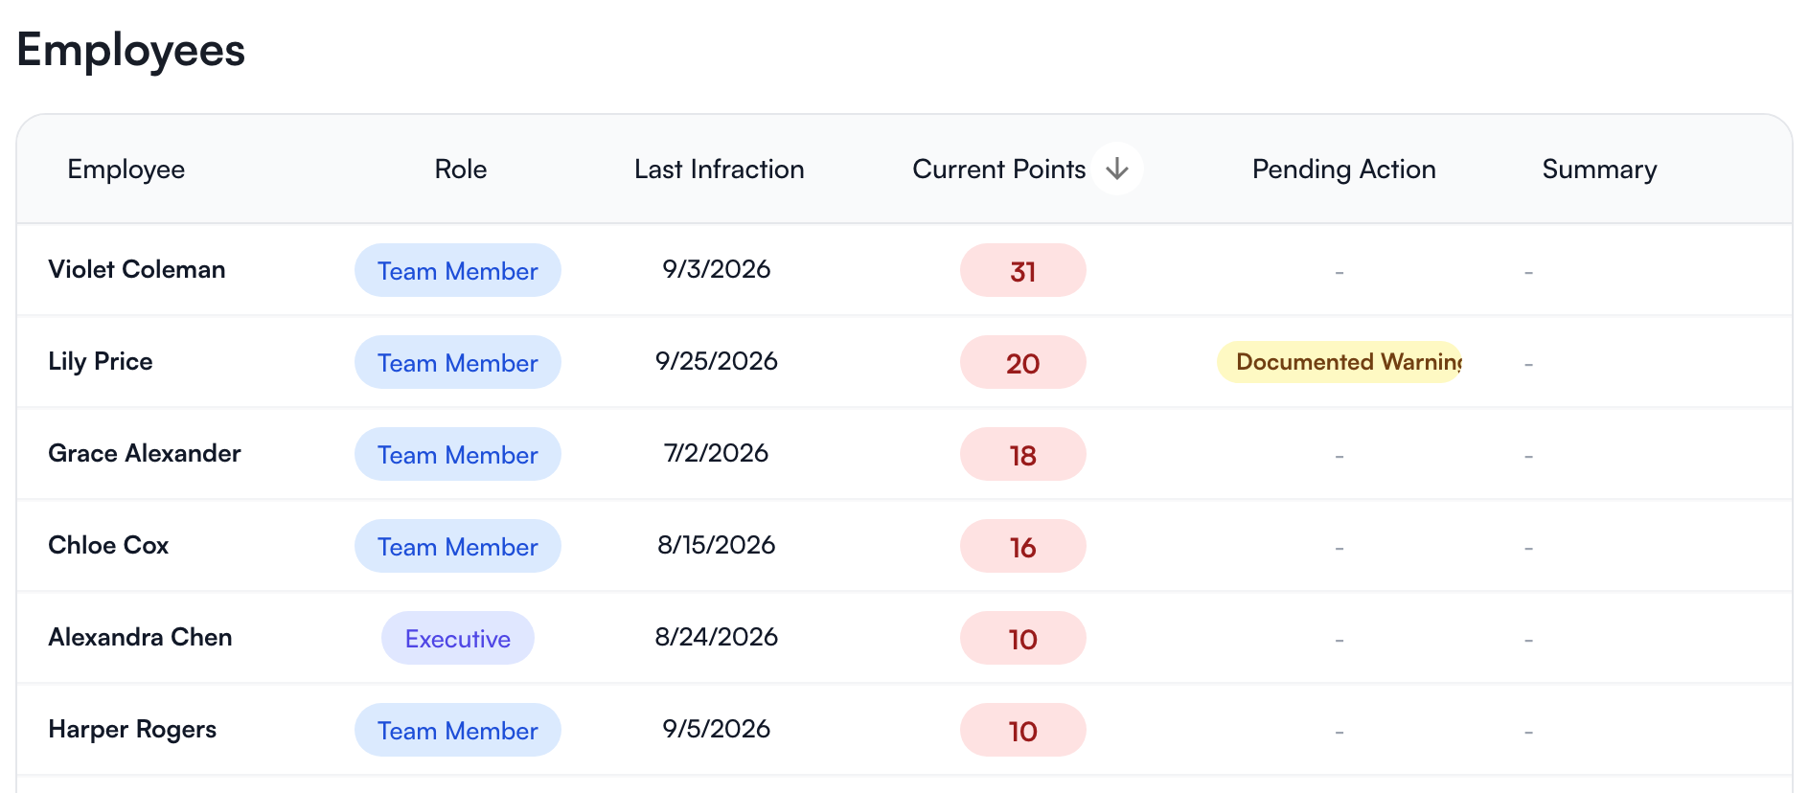This screenshot has height=793, width=1809.
Task: Click Alexandra Chen's 10 points badge
Action: [1023, 638]
